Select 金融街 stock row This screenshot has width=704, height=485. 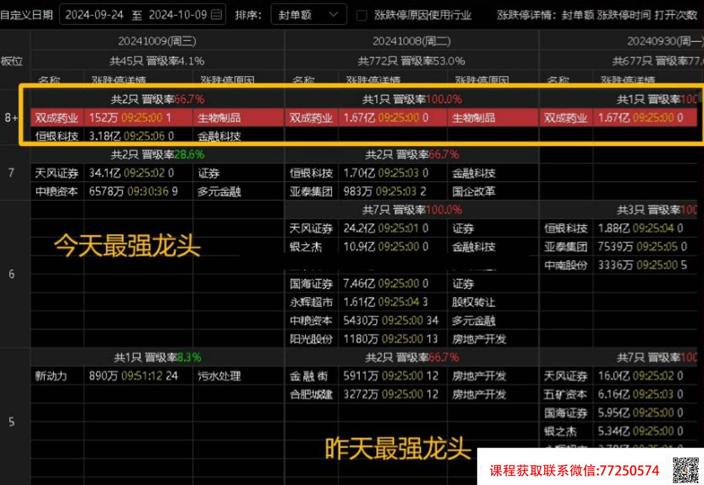coord(308,376)
